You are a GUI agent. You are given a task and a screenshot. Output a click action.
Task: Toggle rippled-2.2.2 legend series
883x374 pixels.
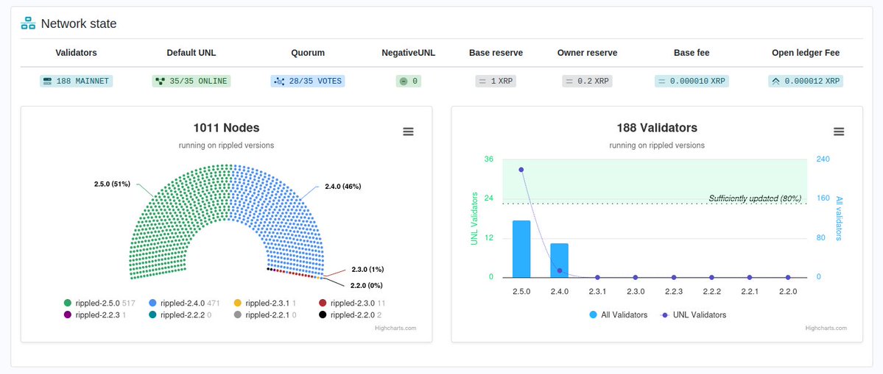180,315
